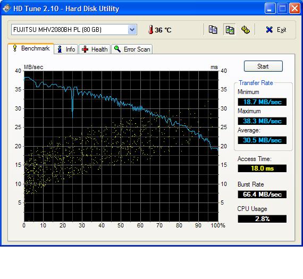303x279 pixels.
Task: Click the Info tab blue icon
Action: click(60, 49)
